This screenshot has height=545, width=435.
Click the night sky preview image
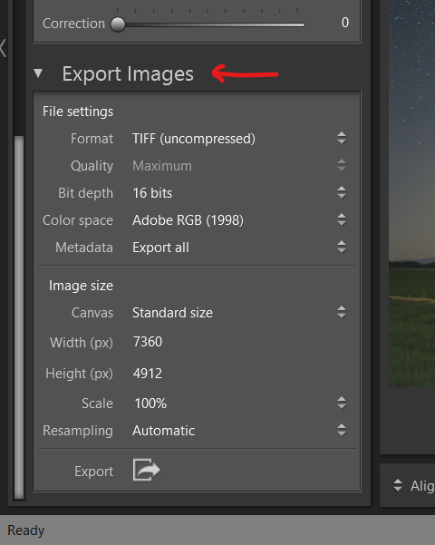click(411, 193)
